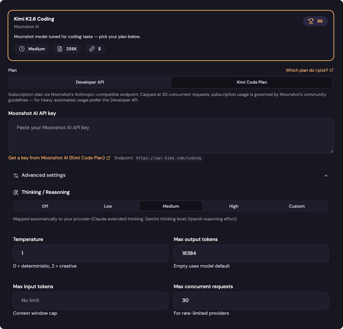Click the coins cost icon
Screen dimensions: 343x329
(x=92, y=49)
